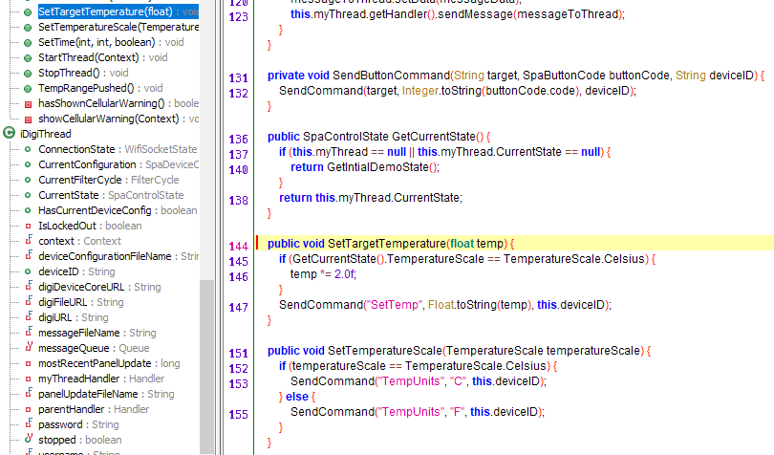Click the green field icon beside ConnectionState
The height and width of the screenshot is (455, 774).
pyautogui.click(x=29, y=149)
